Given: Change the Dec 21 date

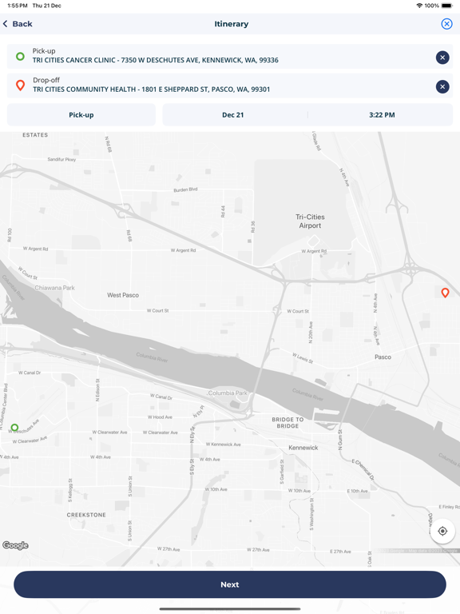Looking at the screenshot, I should [233, 115].
